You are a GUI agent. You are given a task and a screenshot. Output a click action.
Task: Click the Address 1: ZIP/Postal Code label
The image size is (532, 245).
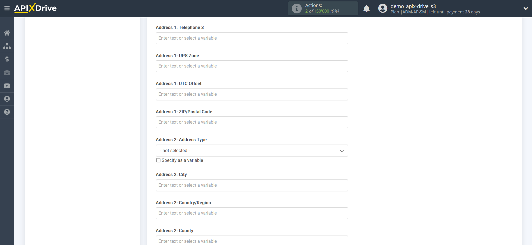(184, 112)
